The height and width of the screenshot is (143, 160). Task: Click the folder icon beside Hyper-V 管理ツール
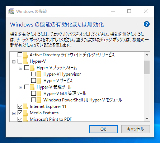point(32,87)
